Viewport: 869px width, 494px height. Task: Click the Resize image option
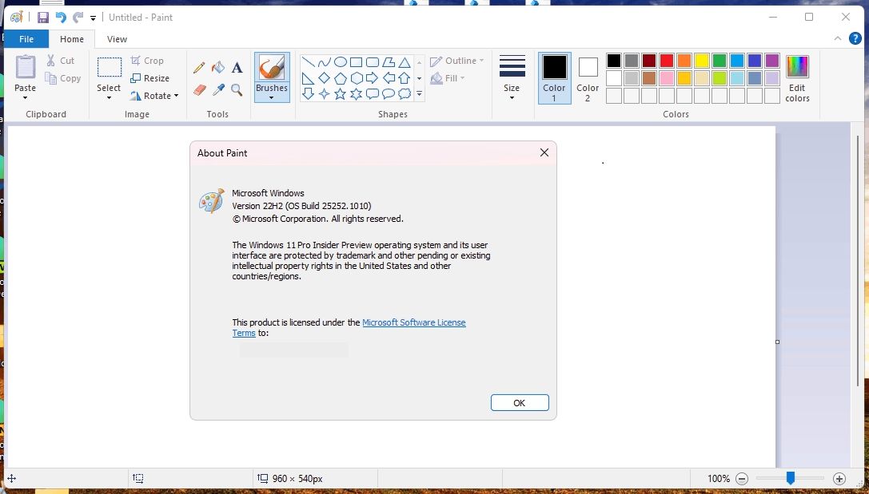[x=150, y=77]
